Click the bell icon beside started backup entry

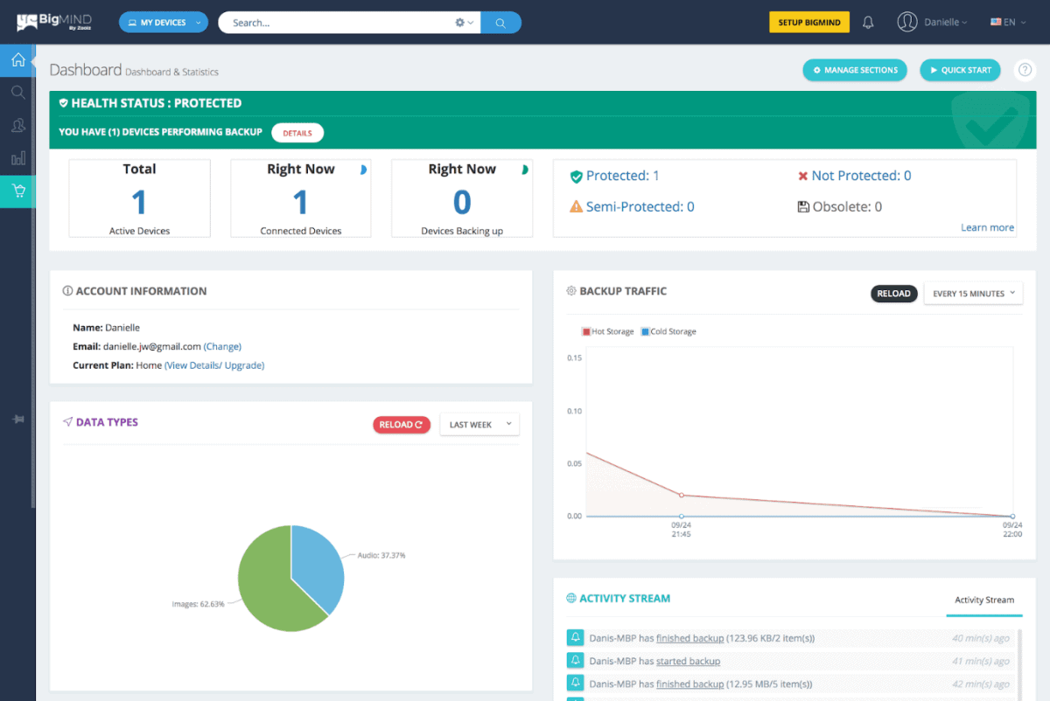click(x=576, y=660)
